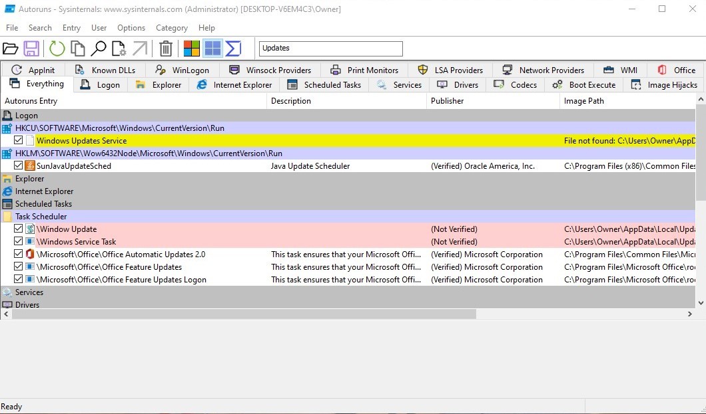Uncheck the SunJavaUpdateSched entry
This screenshot has width=706, height=414.
[18, 165]
